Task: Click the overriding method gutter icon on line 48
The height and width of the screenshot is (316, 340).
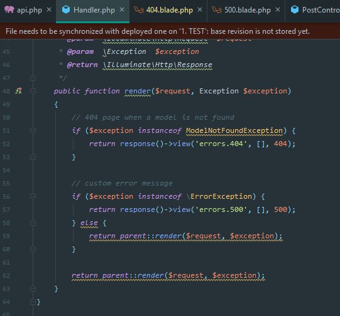Action: [x=19, y=91]
